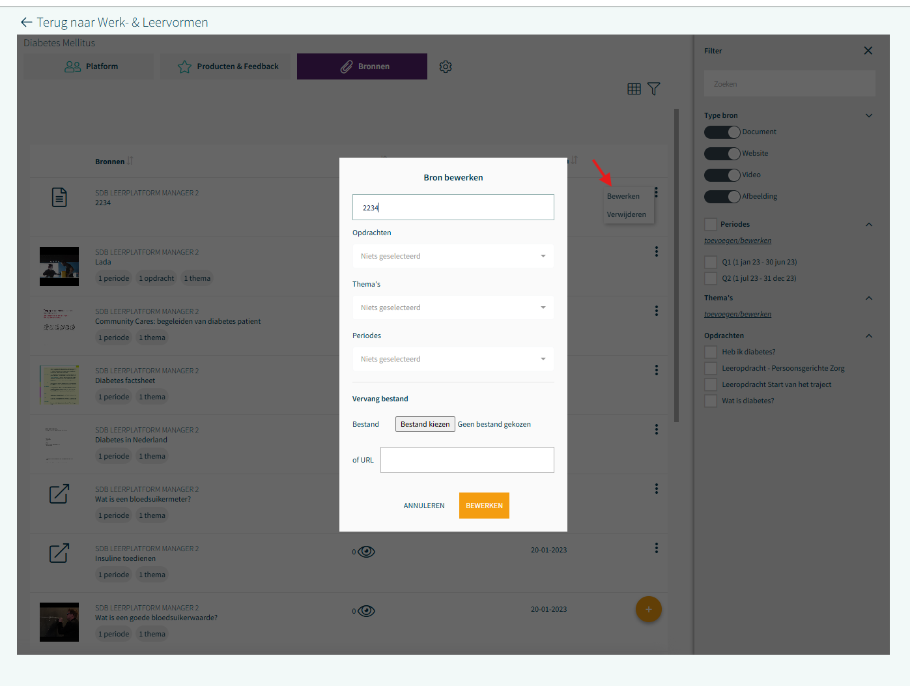Click the filter funnel icon

pyautogui.click(x=654, y=89)
